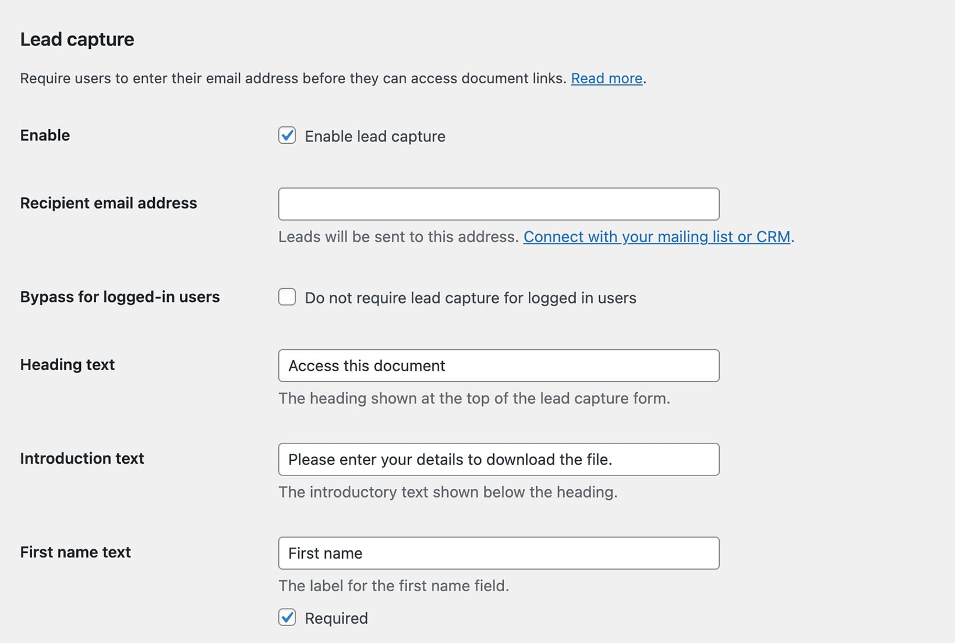Viewport: 955px width, 643px height.
Task: Uncheck the Enable lead capture checkbox
Action: point(287,136)
